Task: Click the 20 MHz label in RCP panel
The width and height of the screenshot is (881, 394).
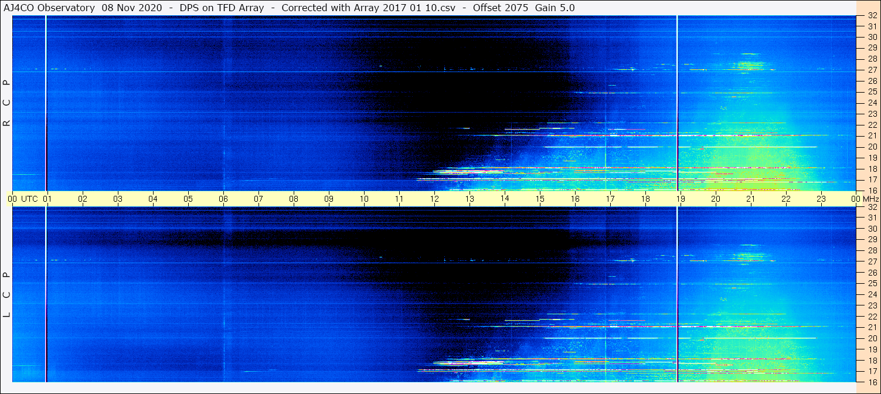Action: tap(872, 147)
